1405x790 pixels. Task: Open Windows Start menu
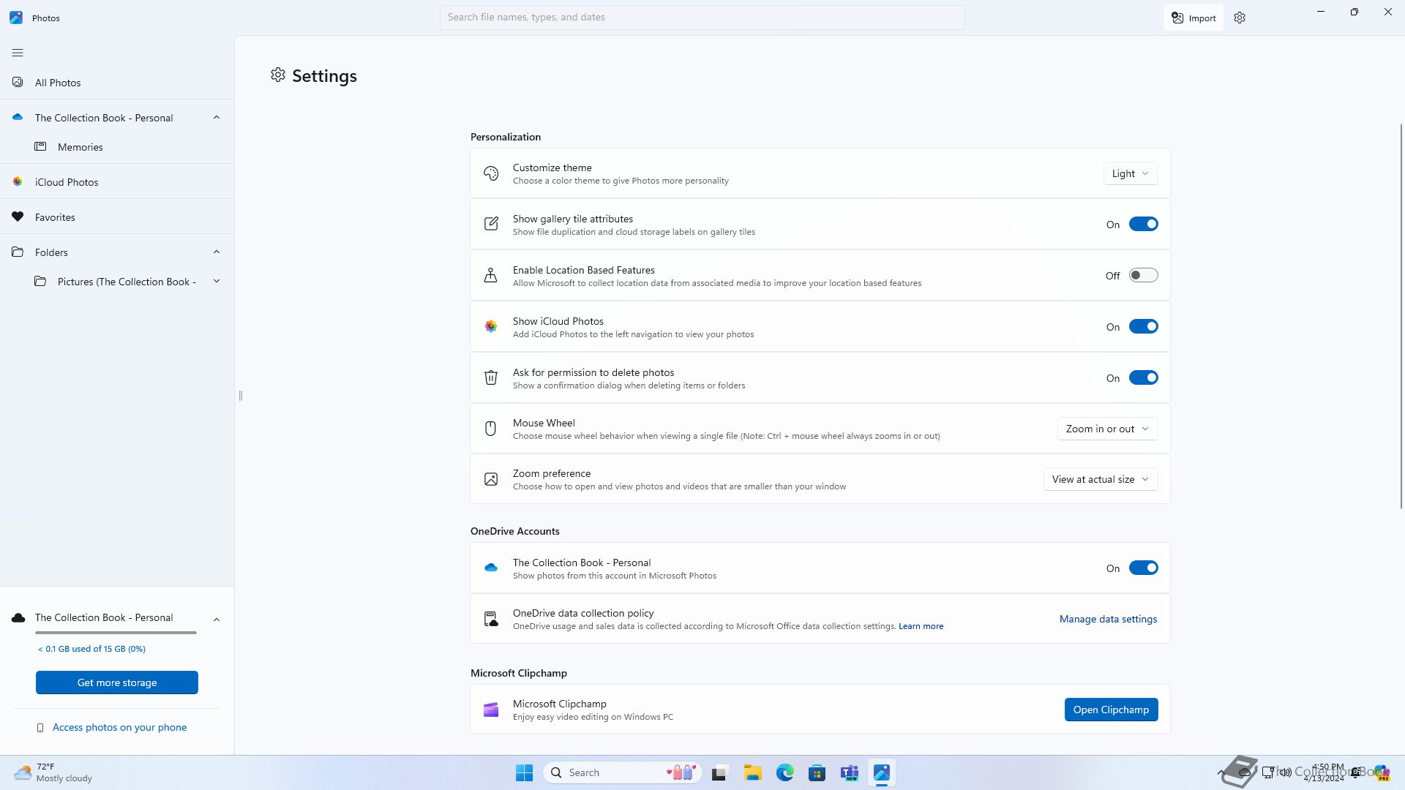[x=524, y=772]
